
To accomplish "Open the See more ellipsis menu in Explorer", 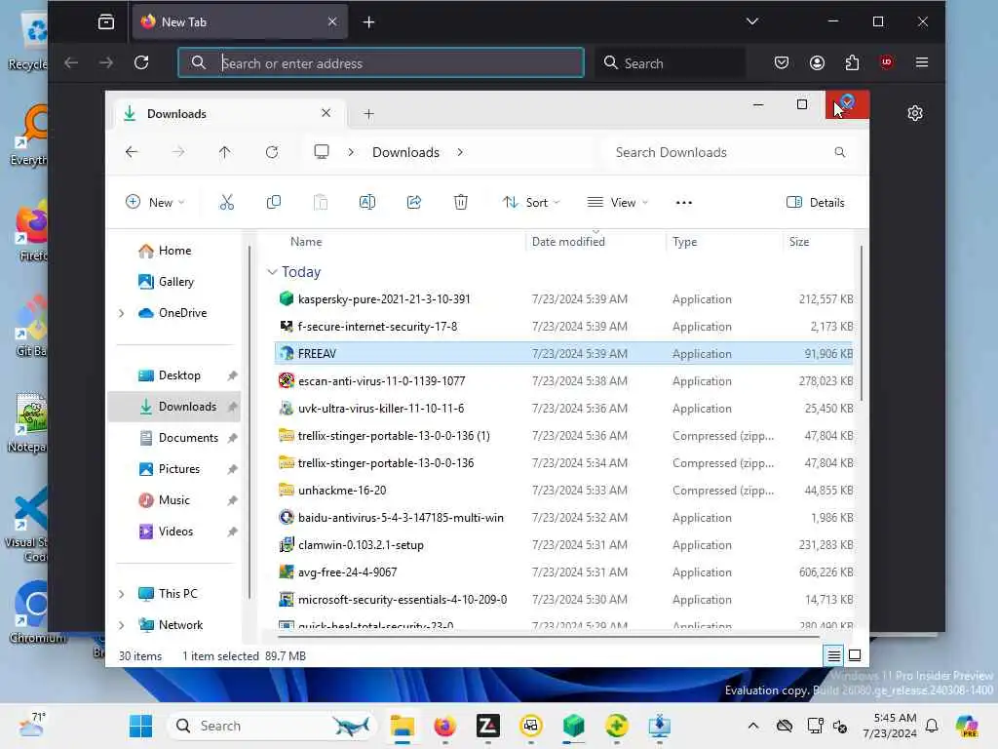I will pos(683,203).
